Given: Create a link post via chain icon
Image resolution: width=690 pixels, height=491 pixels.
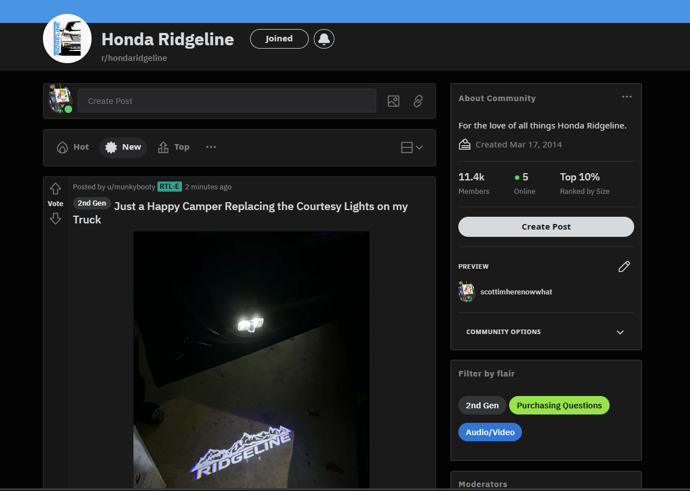Looking at the screenshot, I should pos(418,101).
